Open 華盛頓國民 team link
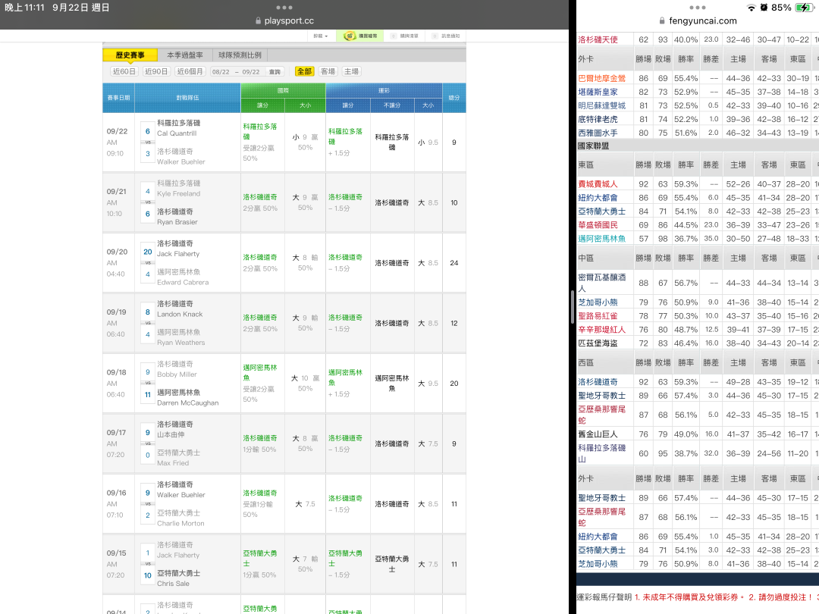This screenshot has height=614, width=819. pyautogui.click(x=598, y=225)
